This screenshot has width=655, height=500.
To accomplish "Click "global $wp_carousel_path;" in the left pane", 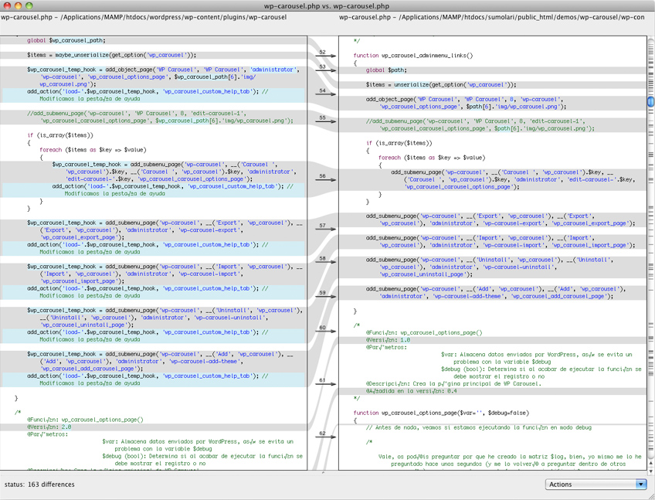I will pos(66,40).
